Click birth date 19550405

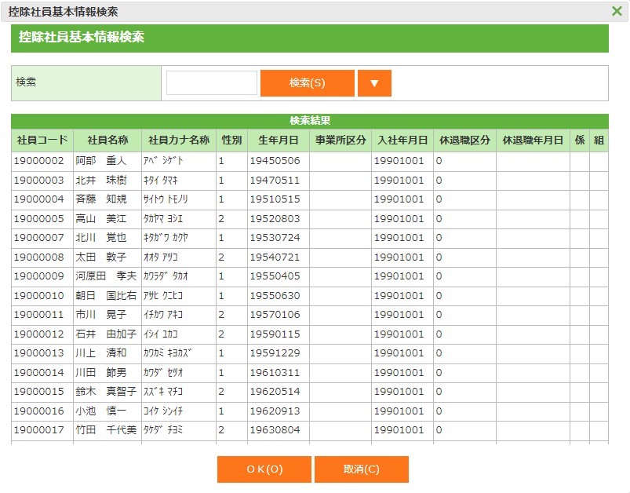point(275,276)
